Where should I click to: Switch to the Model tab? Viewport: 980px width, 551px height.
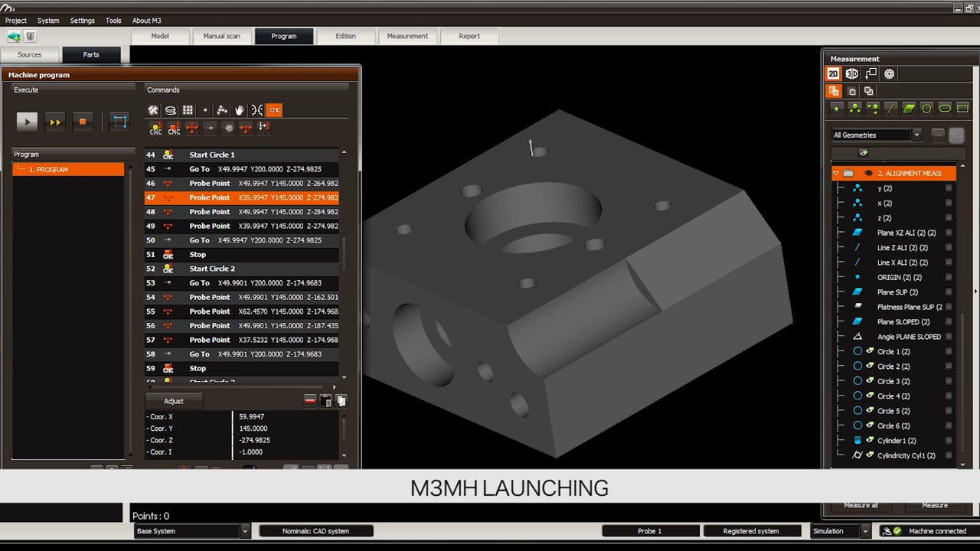pyautogui.click(x=160, y=36)
